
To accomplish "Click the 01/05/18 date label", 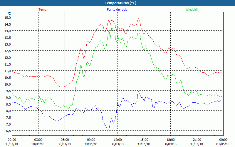I will coord(223,144).
